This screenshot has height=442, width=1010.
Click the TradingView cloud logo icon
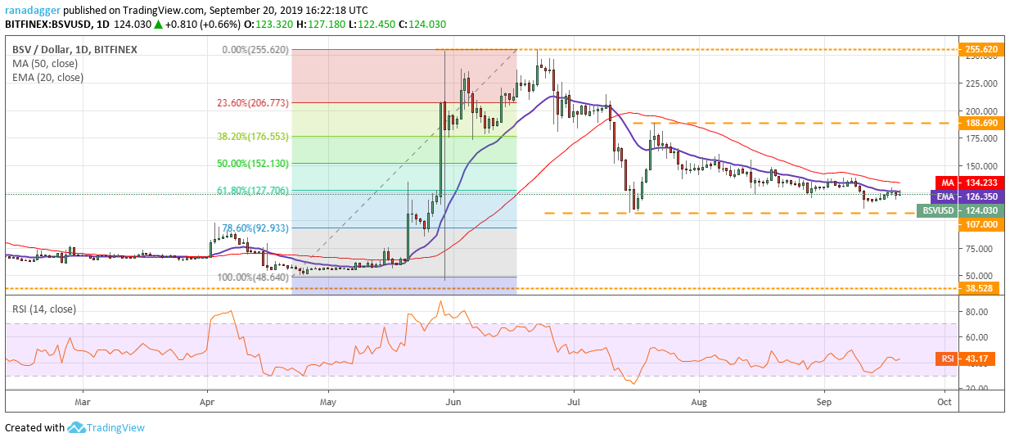coord(77,427)
